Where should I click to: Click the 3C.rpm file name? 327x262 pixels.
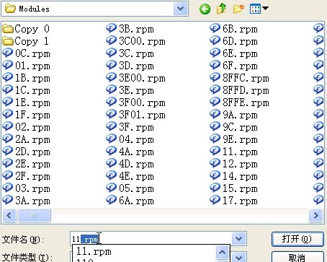136,54
